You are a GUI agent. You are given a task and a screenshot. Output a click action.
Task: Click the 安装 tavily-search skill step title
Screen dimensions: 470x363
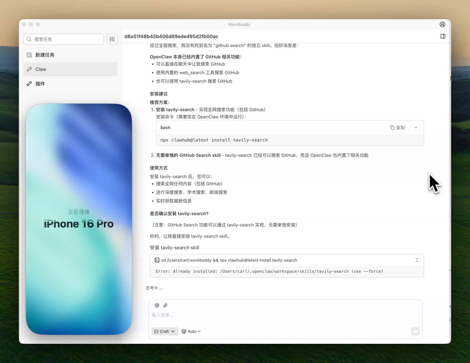click(x=175, y=248)
